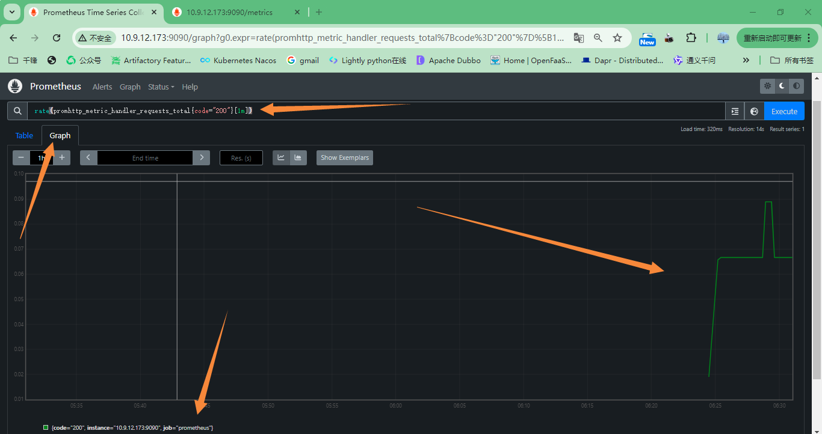The height and width of the screenshot is (434, 822).
Task: Open the globe bookmark after 千锋
Action: coord(52,60)
